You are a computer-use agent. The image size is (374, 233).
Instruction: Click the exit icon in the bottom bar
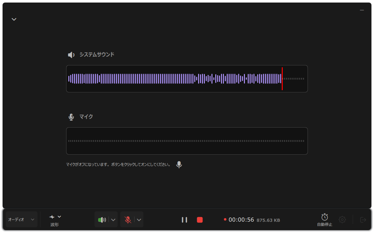[363, 220]
